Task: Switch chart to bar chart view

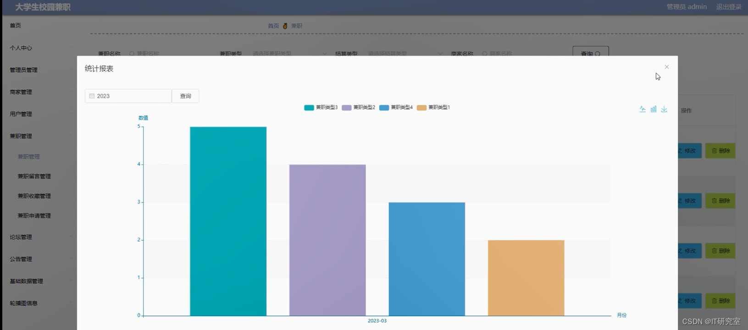Action: (654, 109)
